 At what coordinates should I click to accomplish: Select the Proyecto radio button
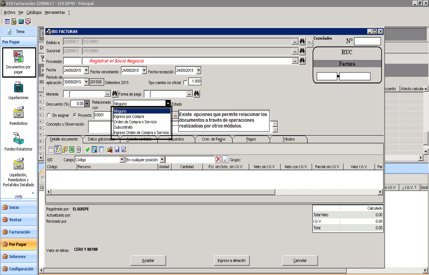[75, 115]
